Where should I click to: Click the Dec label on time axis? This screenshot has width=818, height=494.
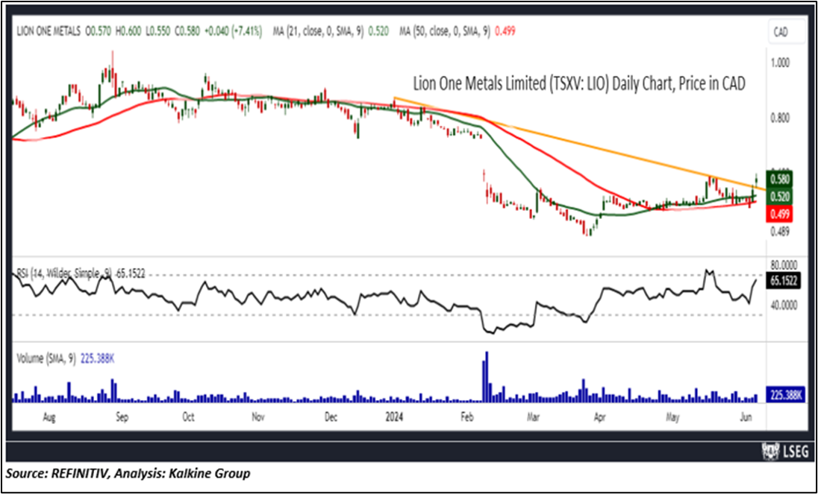331,417
